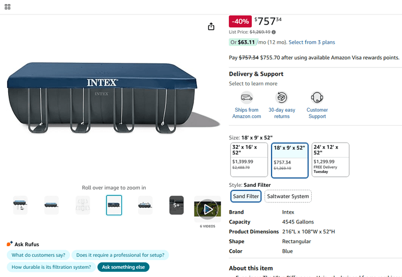Click the Ships from Amazon.com truck icon
The width and height of the screenshot is (402, 277).
point(246,97)
